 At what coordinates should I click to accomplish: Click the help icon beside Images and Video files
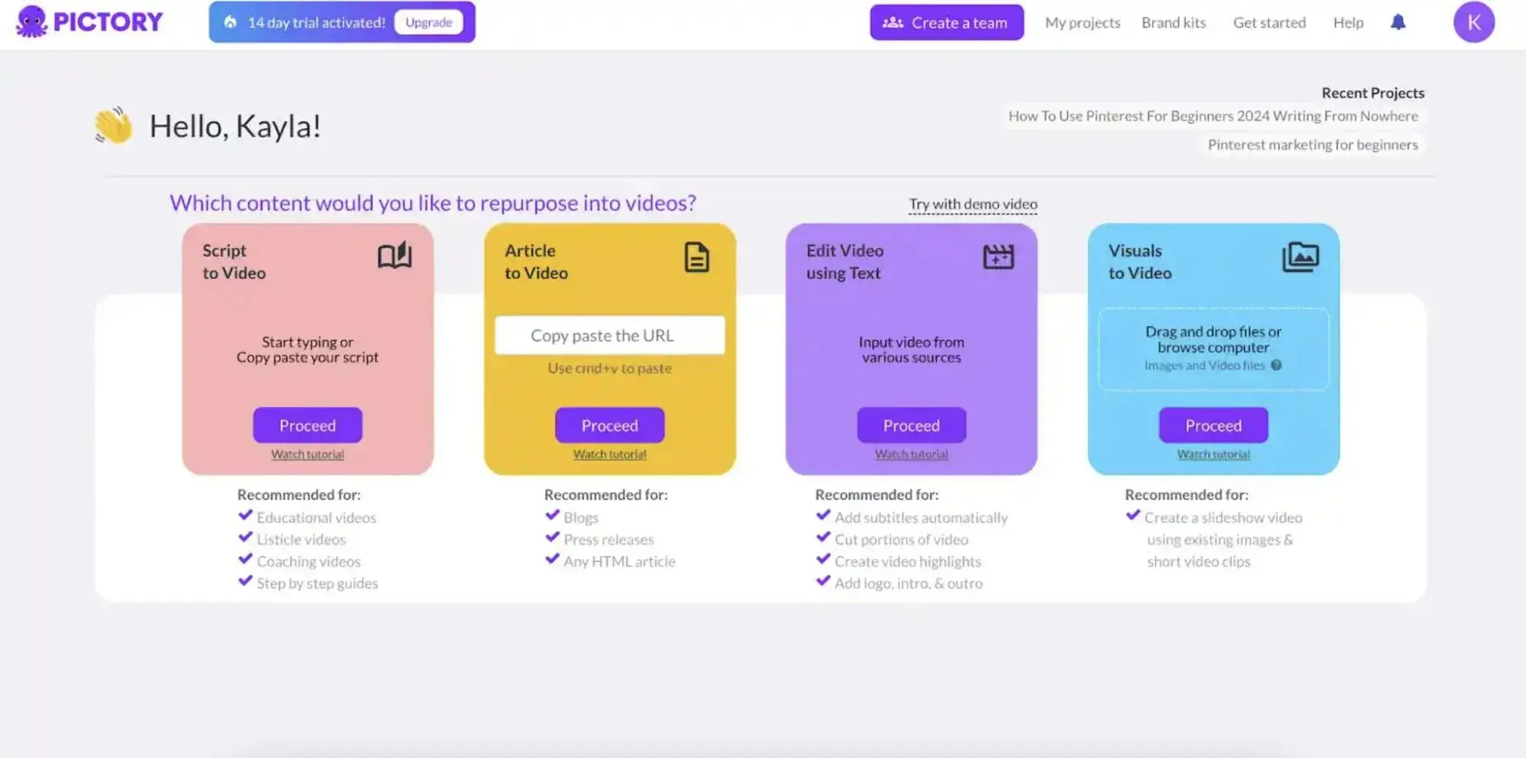[x=1276, y=366]
